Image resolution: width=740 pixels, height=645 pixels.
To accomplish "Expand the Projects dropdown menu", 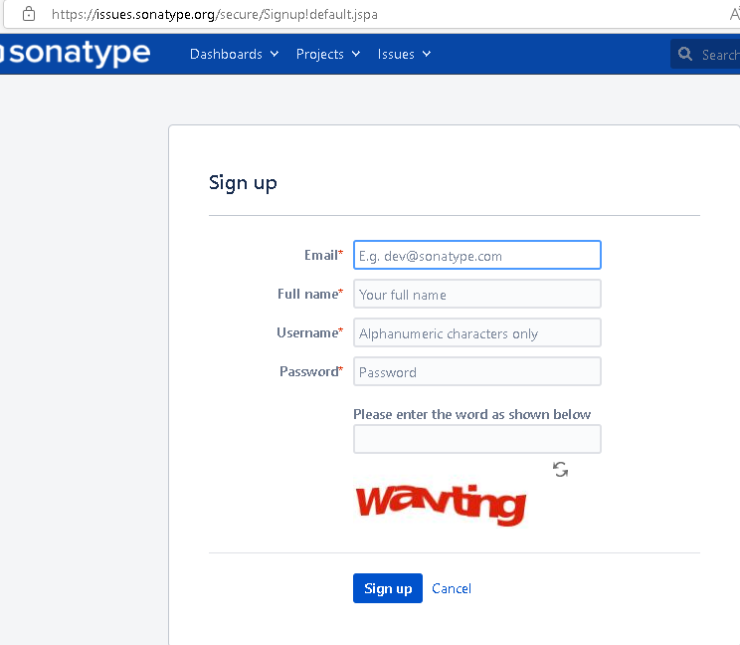I will coord(327,54).
